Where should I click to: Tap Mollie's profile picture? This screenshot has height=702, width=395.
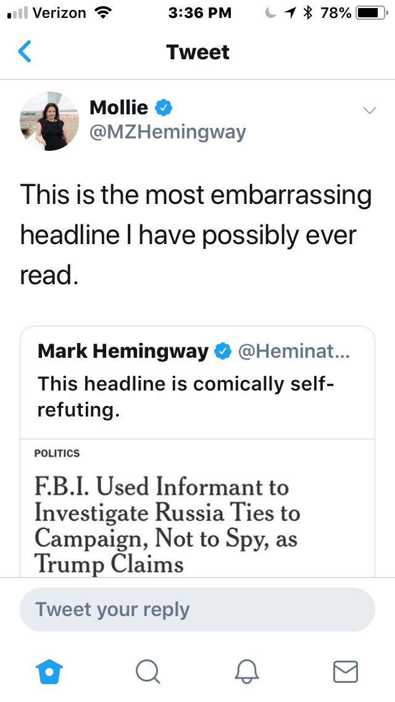click(x=49, y=121)
